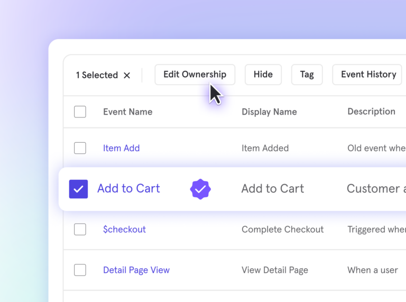Click the Hide button
The image size is (406, 302).
pos(263,75)
